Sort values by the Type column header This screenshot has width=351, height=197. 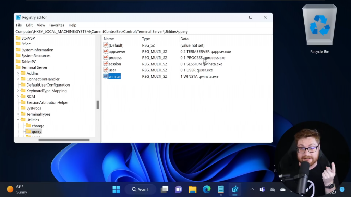pos(146,39)
